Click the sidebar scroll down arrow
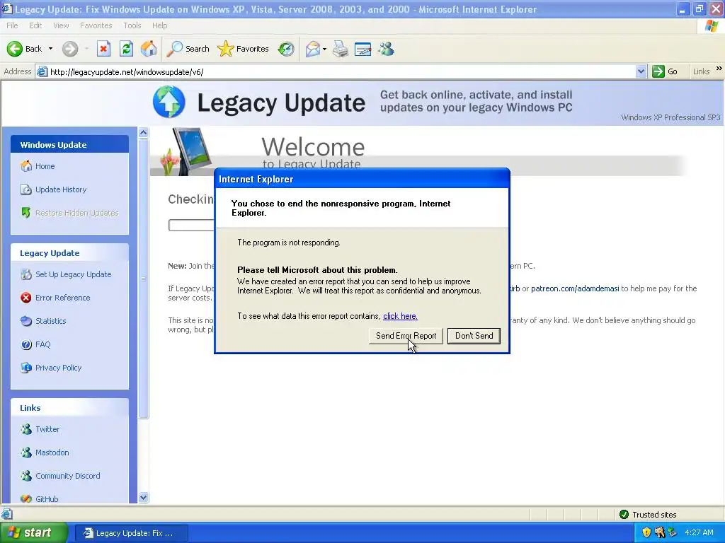Image resolution: width=725 pixels, height=543 pixels. tap(143, 497)
